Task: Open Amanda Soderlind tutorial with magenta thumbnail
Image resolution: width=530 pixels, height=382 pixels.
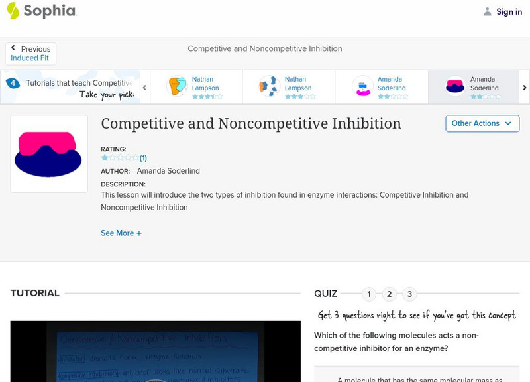Action: click(382, 87)
